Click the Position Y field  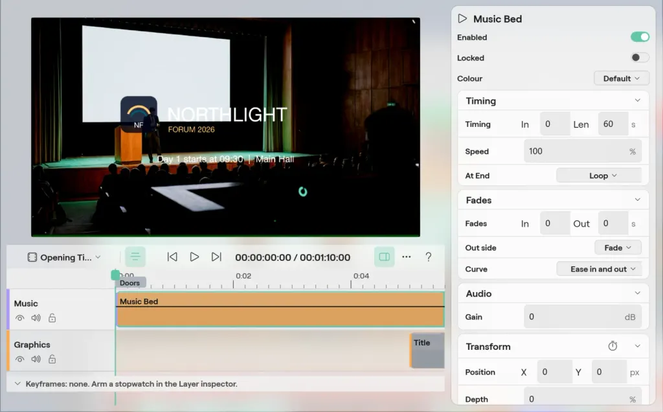[x=609, y=372]
